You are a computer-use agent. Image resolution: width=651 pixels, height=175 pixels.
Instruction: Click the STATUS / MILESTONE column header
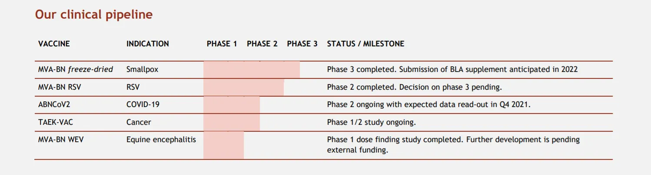(365, 44)
